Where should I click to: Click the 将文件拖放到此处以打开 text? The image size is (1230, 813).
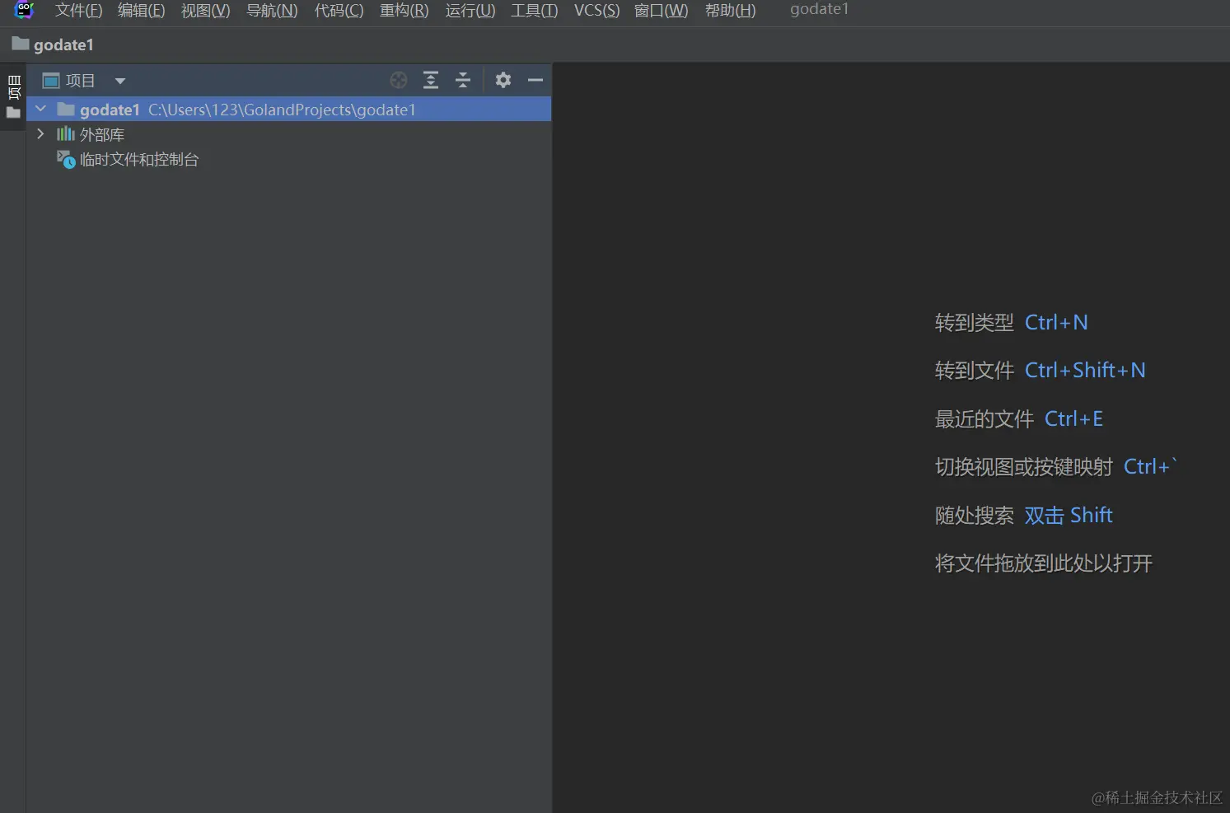coord(1043,563)
